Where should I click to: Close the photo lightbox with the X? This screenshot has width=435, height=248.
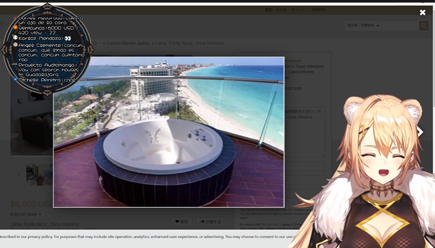[422, 12]
